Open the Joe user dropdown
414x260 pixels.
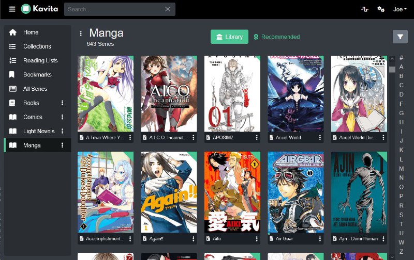pos(400,9)
